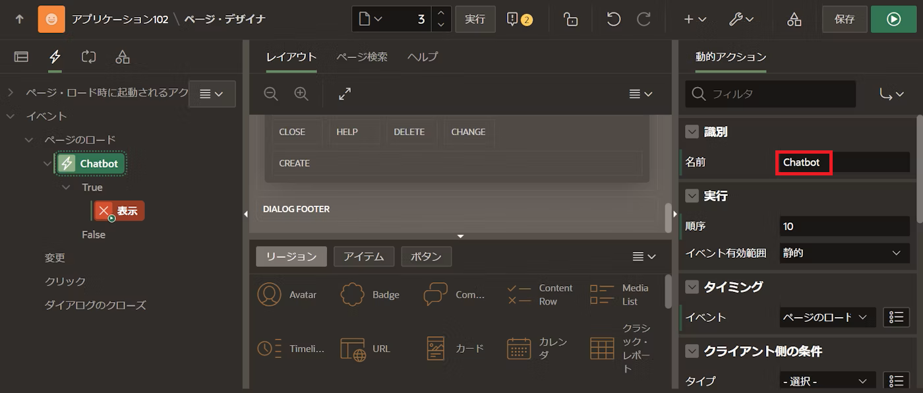Select the Dynamic Actions lightning tab
The height and width of the screenshot is (393, 923).
coord(55,57)
